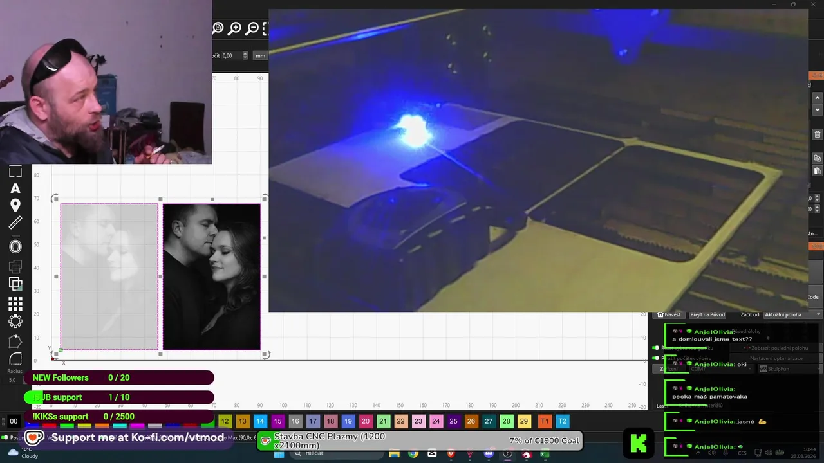This screenshot has width=824, height=463.
Task: Select layer color swatch 20
Action: point(366,421)
